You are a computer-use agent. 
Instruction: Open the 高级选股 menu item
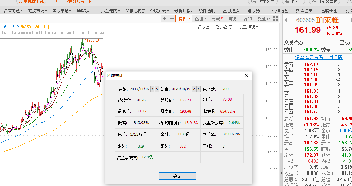[231, 11]
